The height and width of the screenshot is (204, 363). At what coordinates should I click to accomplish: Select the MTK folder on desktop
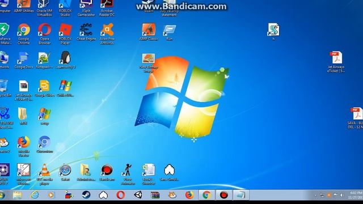coord(23,116)
